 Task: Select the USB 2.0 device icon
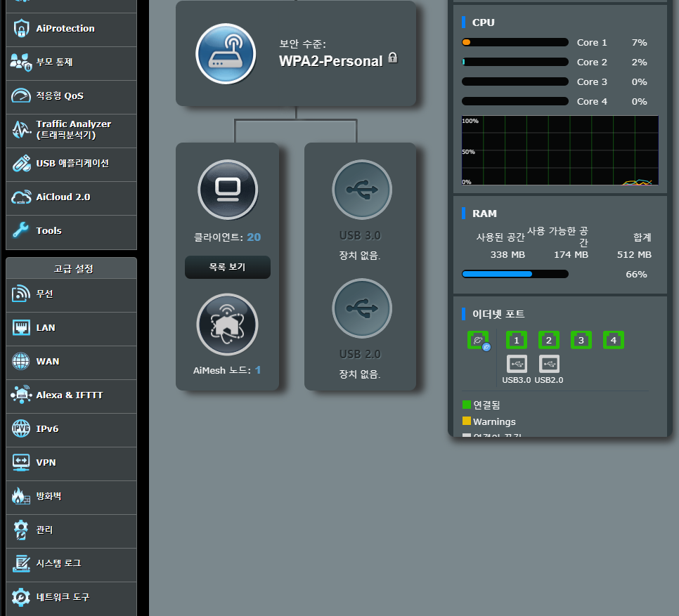pyautogui.click(x=362, y=308)
